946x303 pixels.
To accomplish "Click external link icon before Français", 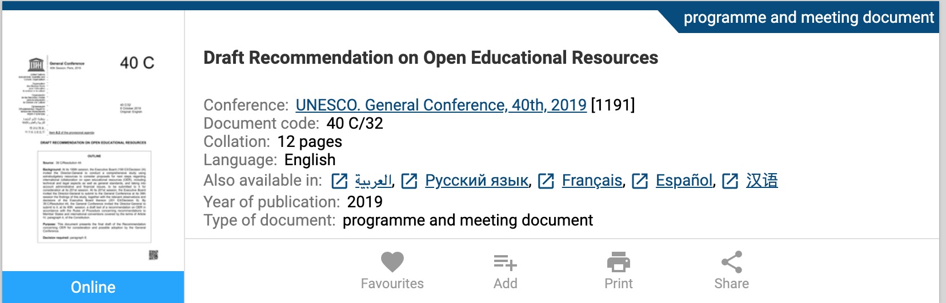I will pos(546,181).
